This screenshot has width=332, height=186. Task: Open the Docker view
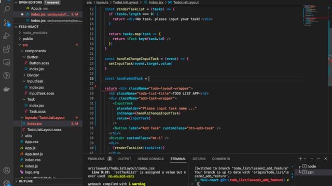coord(7,89)
